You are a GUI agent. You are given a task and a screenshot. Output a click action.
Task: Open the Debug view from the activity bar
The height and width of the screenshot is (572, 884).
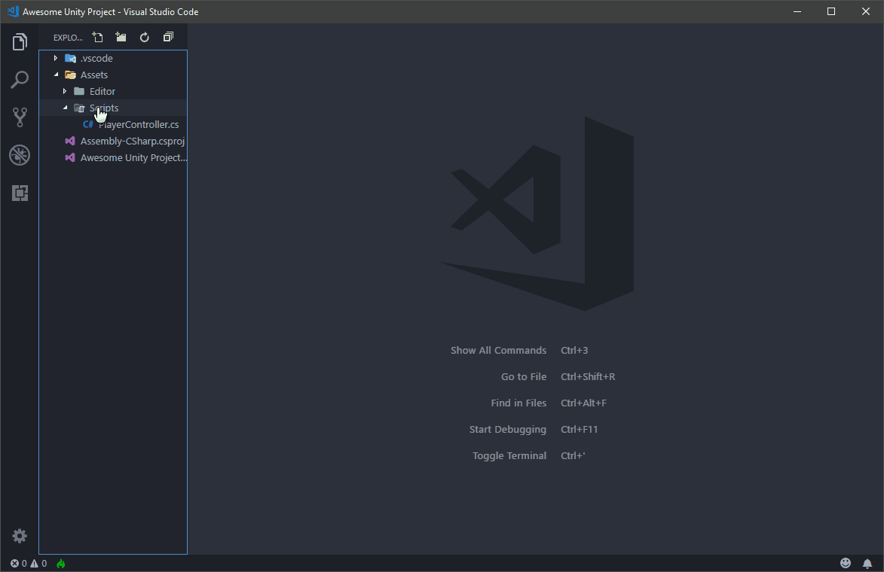(19, 155)
